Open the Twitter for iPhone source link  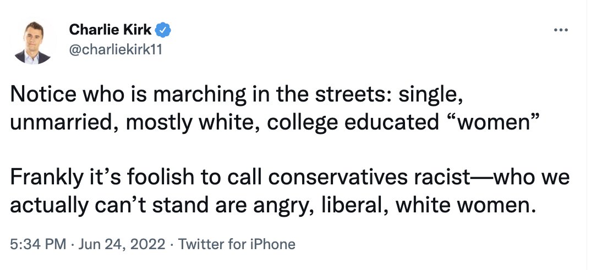[x=237, y=244]
